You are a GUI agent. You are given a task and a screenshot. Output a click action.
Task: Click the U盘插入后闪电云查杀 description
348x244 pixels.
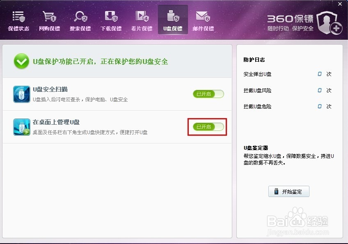tap(80, 100)
